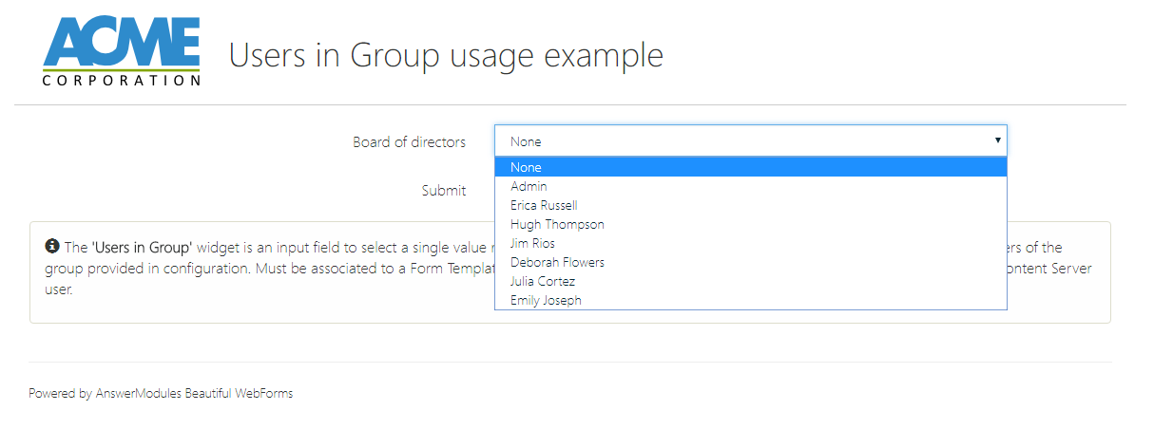The height and width of the screenshot is (429, 1154).
Task: Click the bold 'Users in Group' text
Action: click(x=142, y=248)
